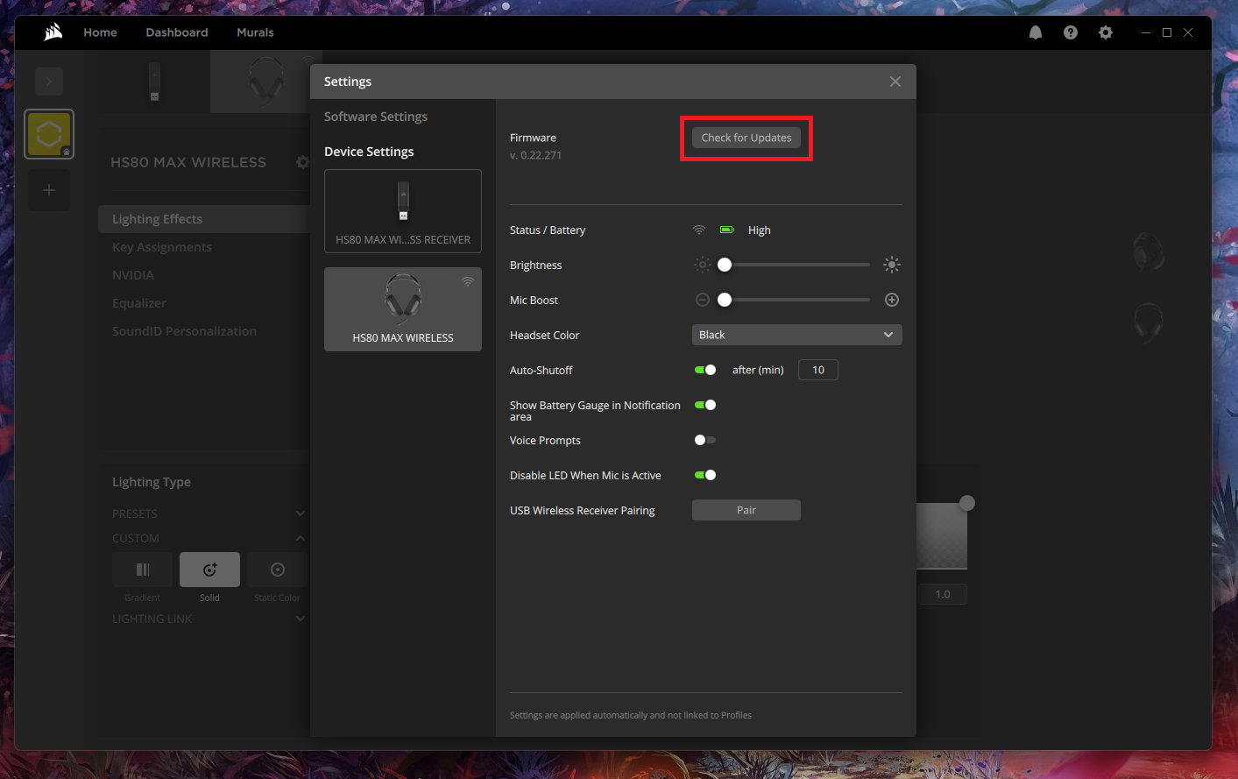The width and height of the screenshot is (1238, 779).
Task: Open the Headset Color dropdown
Action: (796, 335)
